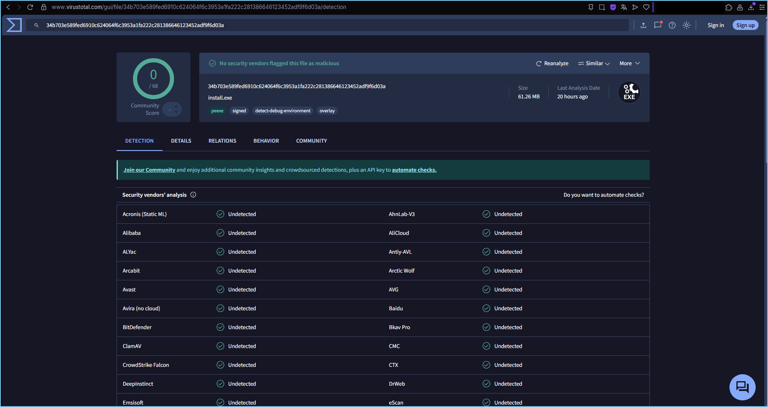
Task: Click the ClamAV vendor name
Action: 132,346
